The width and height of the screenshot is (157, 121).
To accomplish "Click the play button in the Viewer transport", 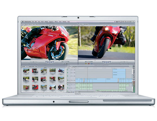I will click(x=49, y=62).
